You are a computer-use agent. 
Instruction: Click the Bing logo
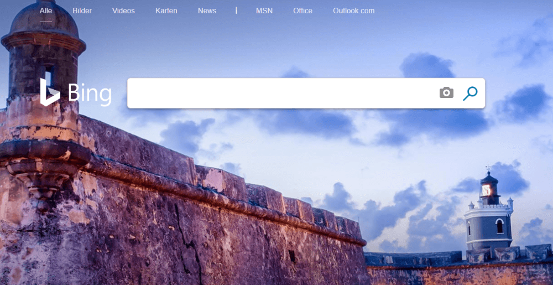pyautogui.click(x=76, y=92)
